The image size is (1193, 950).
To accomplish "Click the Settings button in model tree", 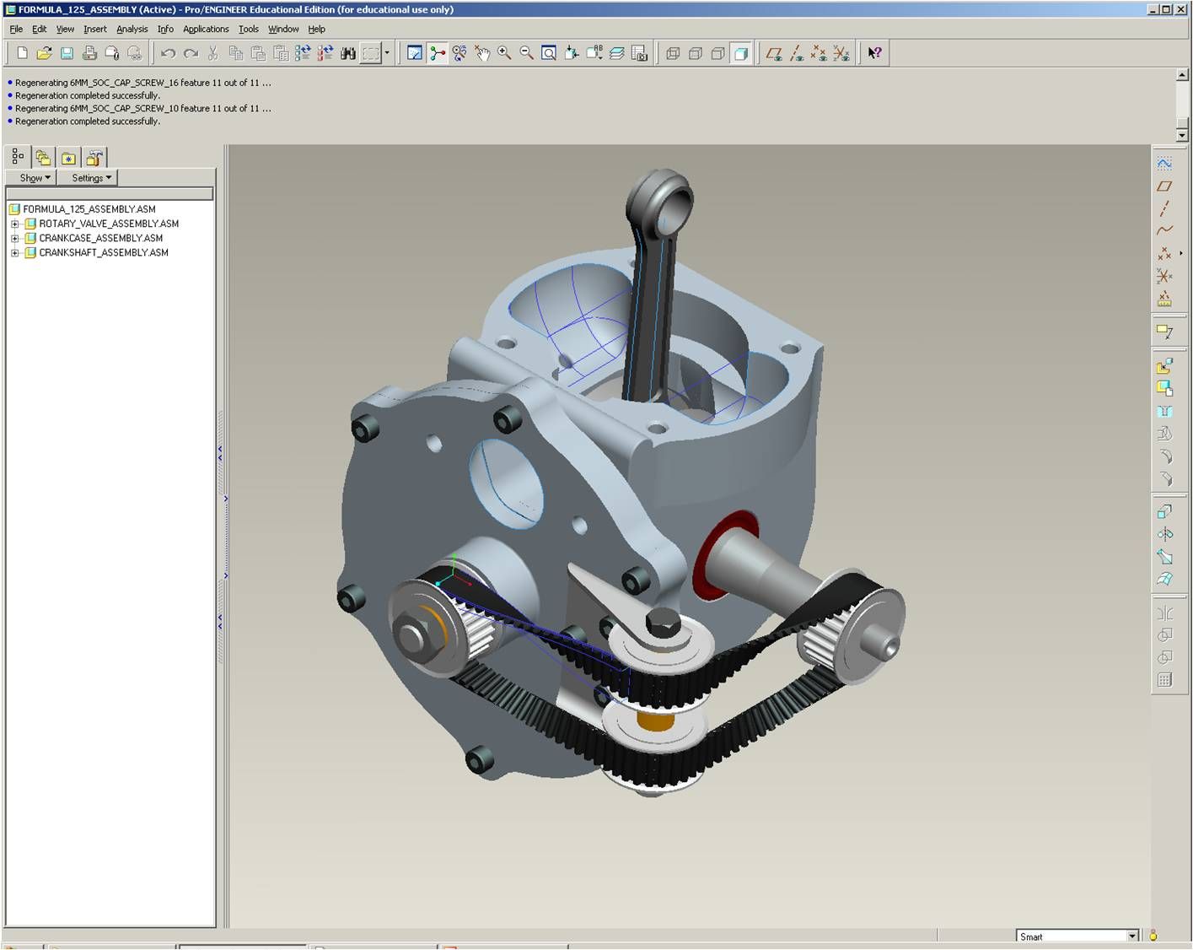I will (90, 178).
